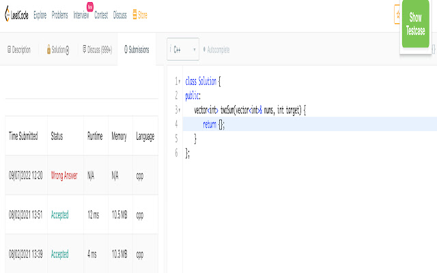The image size is (437, 273).
Task: Switch to the Description tab
Action: 19,50
